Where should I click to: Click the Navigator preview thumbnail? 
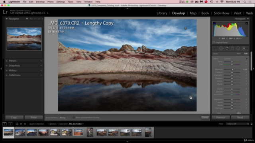[24, 39]
